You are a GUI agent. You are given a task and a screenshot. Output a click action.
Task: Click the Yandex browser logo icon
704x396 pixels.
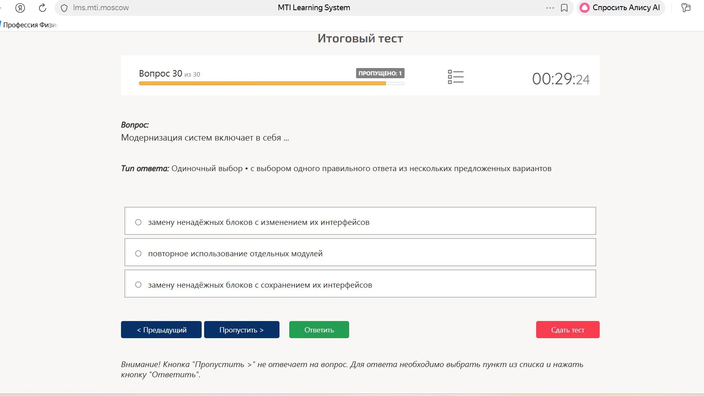tap(20, 8)
